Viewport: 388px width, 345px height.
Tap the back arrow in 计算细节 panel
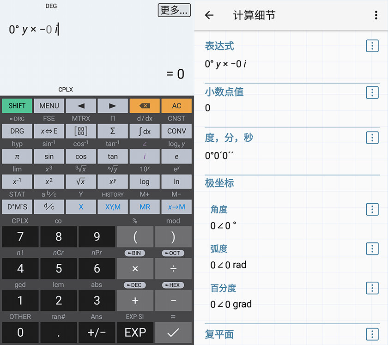tap(209, 15)
